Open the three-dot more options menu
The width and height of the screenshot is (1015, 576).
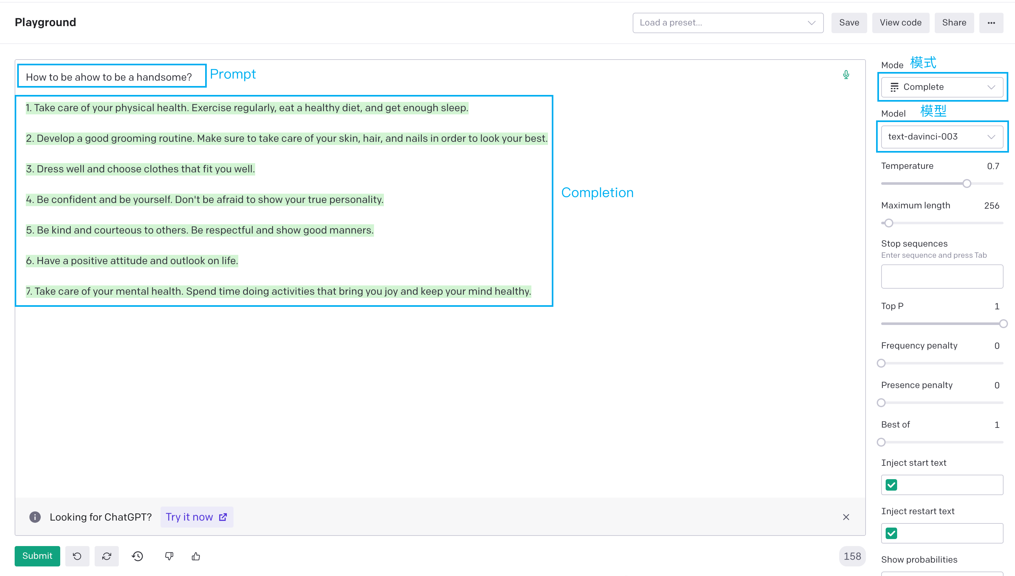(991, 23)
